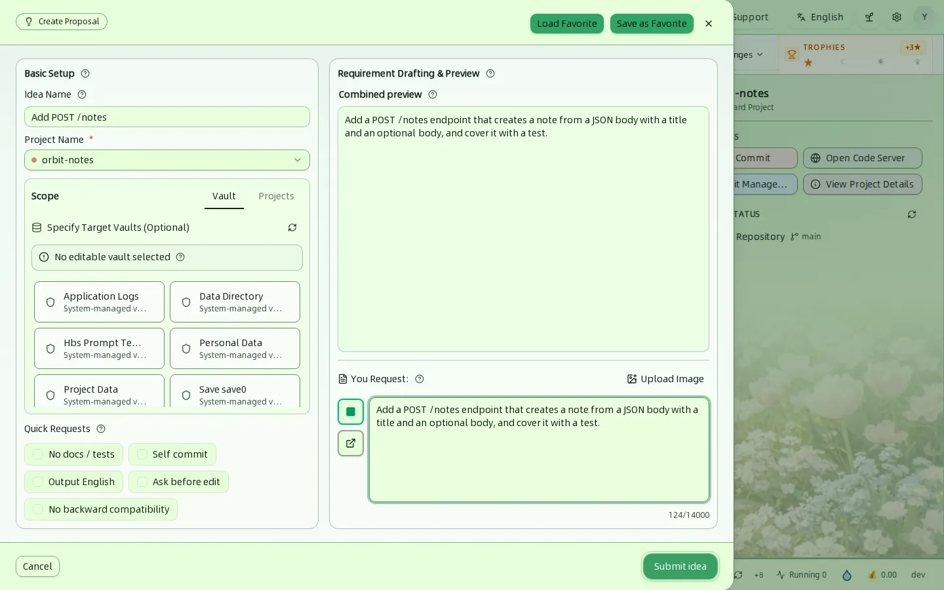
Task: Click the Cancel button
Action: click(37, 566)
